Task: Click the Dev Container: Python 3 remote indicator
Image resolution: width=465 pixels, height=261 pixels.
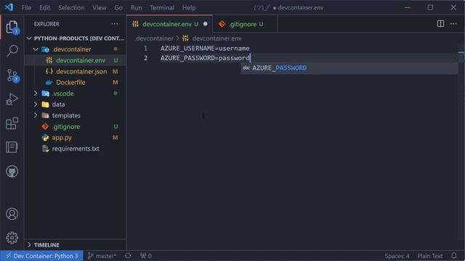Action: click(x=42, y=256)
